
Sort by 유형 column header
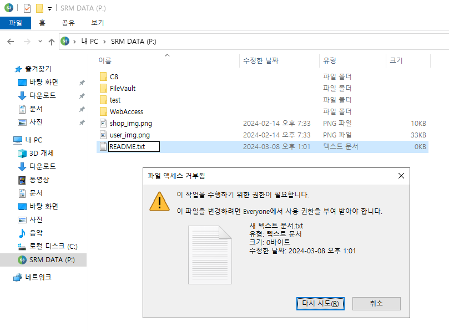tap(329, 60)
